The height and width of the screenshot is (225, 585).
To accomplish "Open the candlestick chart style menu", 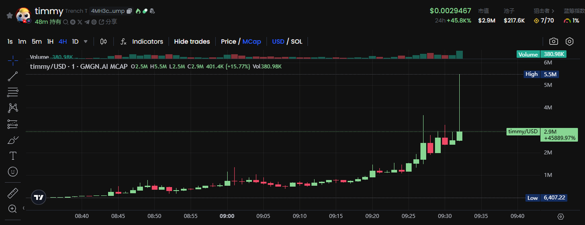I will [103, 41].
